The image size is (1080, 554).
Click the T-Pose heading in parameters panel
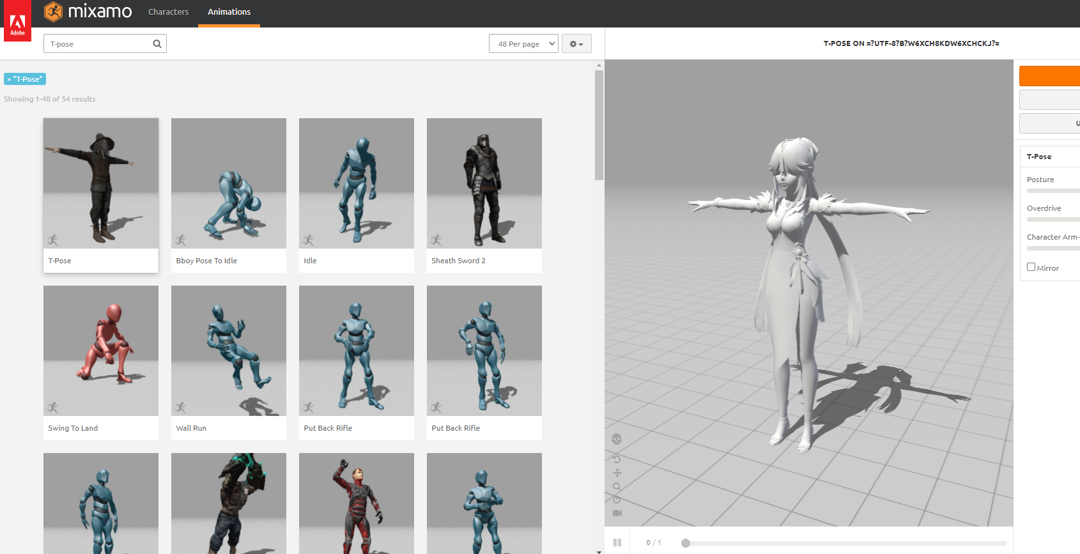1039,157
